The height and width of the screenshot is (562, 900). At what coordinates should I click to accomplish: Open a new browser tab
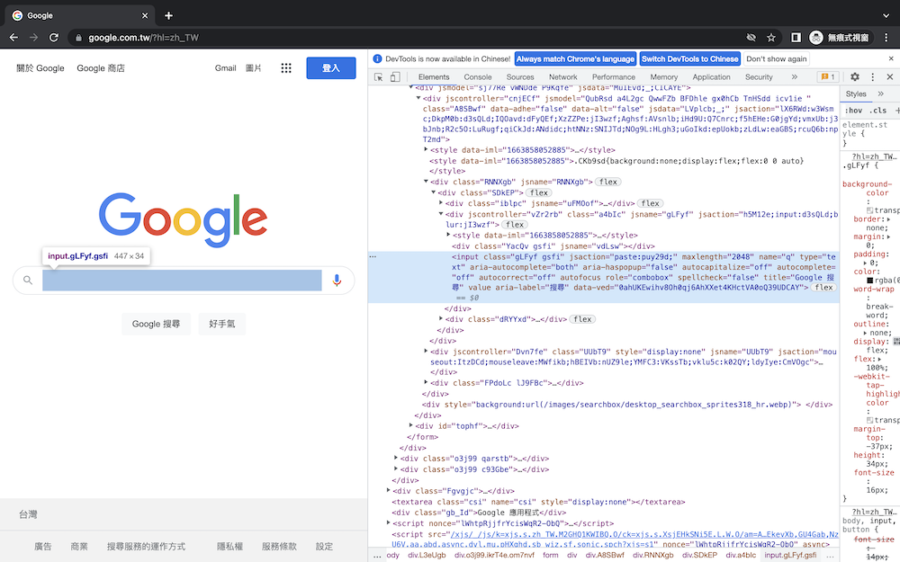pyautogui.click(x=168, y=15)
